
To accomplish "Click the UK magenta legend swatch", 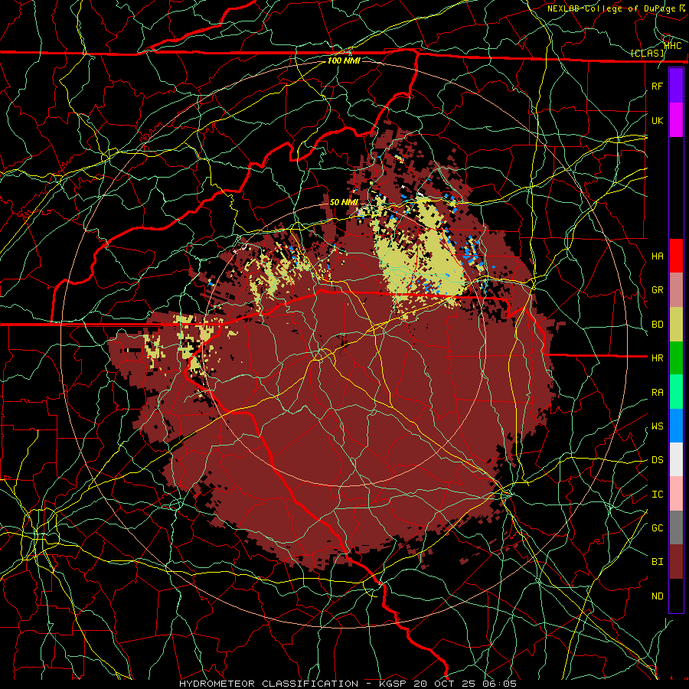I will (x=676, y=120).
